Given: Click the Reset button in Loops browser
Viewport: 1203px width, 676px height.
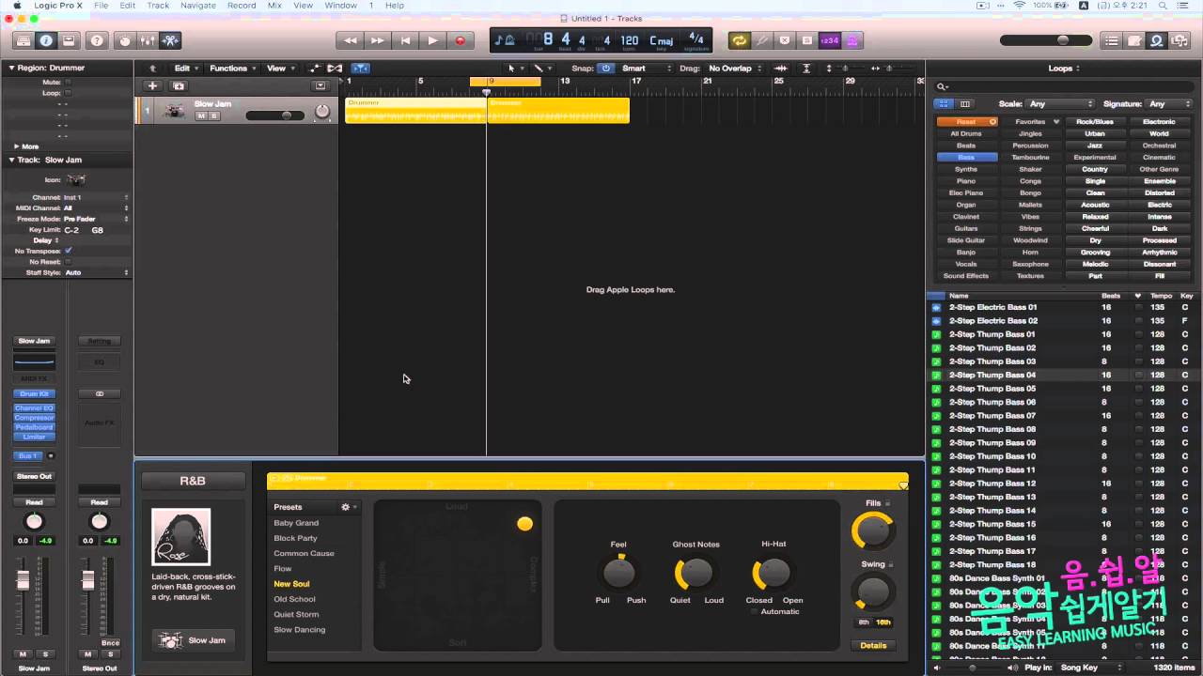Looking at the screenshot, I should point(967,122).
